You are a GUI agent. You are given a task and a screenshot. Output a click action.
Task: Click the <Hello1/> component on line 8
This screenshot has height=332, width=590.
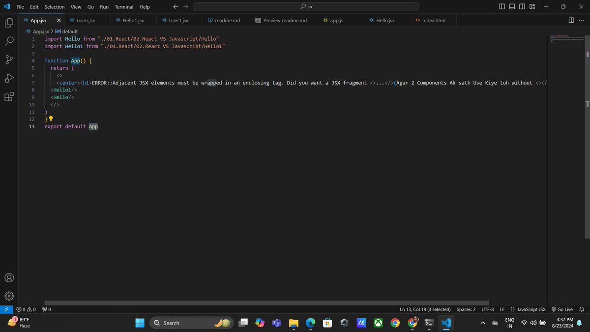pyautogui.click(x=64, y=90)
